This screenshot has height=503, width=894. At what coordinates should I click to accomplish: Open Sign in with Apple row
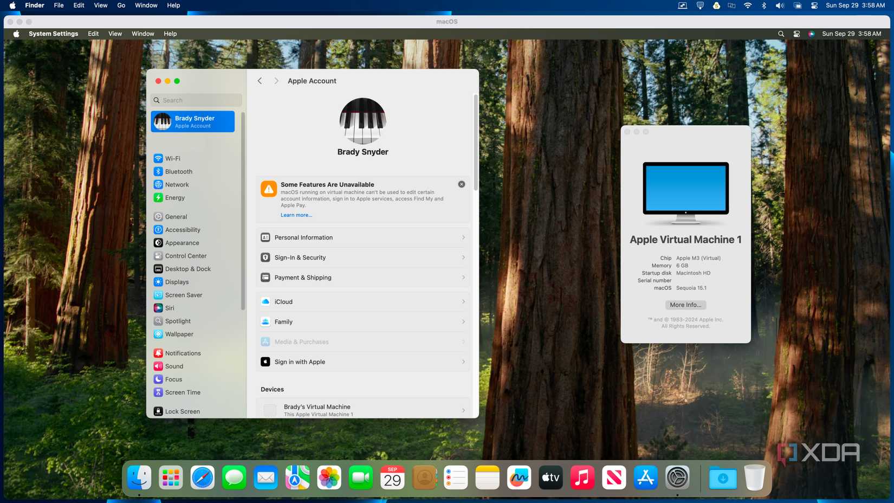point(363,362)
